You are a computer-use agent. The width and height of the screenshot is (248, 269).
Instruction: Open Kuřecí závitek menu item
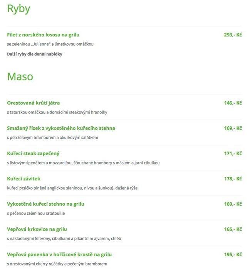(24, 179)
